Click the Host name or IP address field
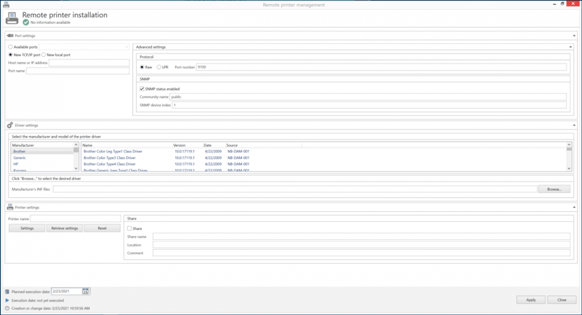 [x=89, y=63]
